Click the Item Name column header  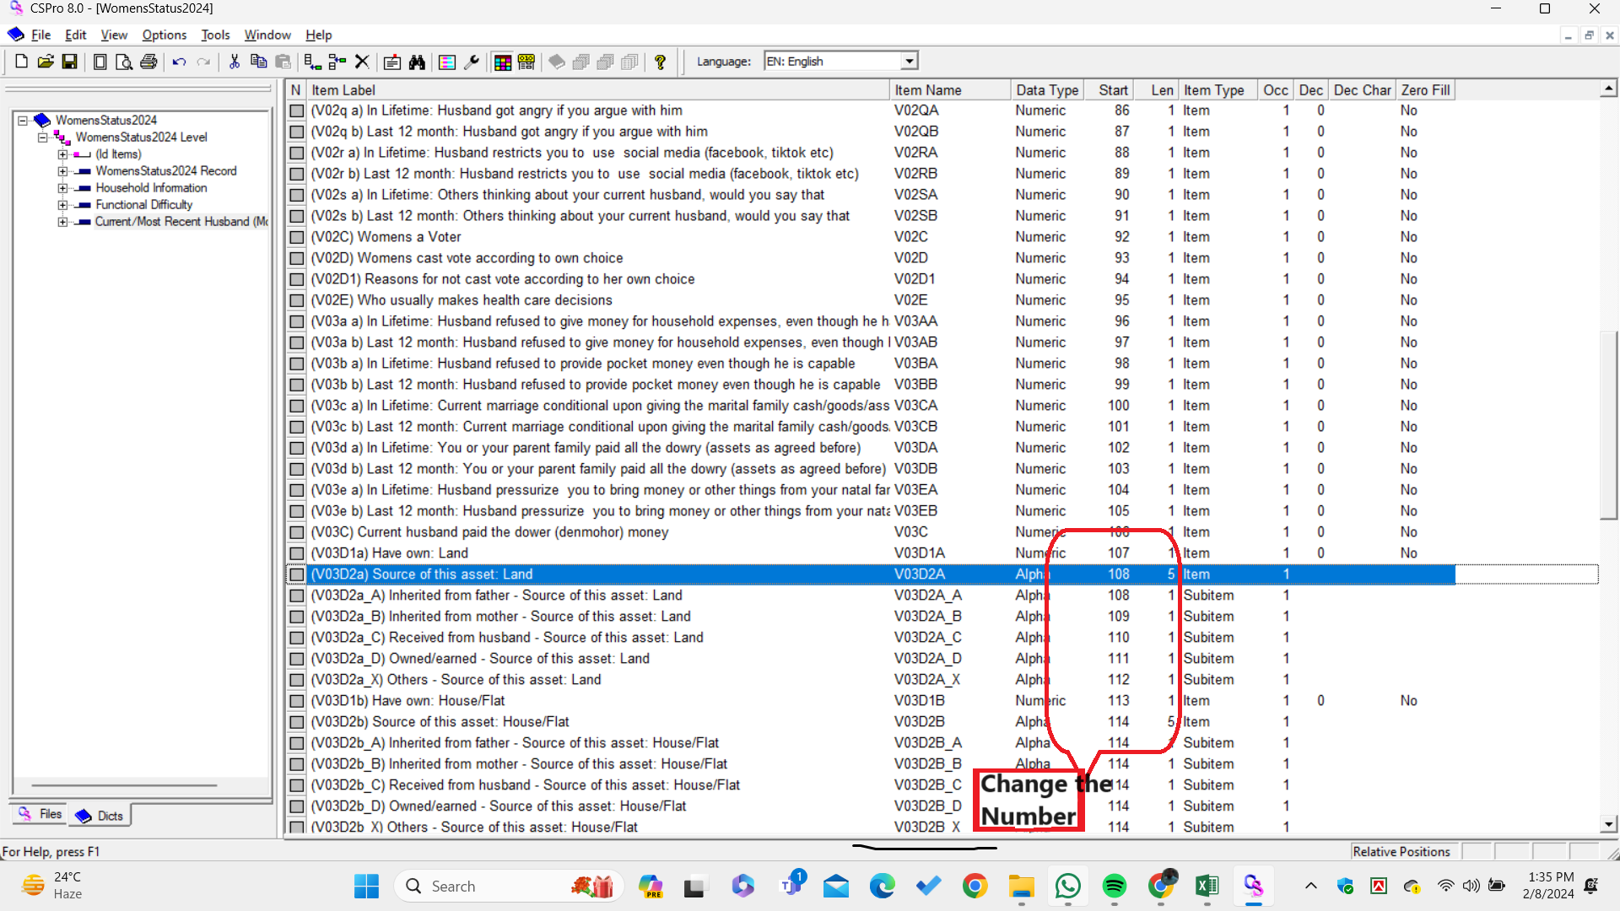click(x=950, y=90)
